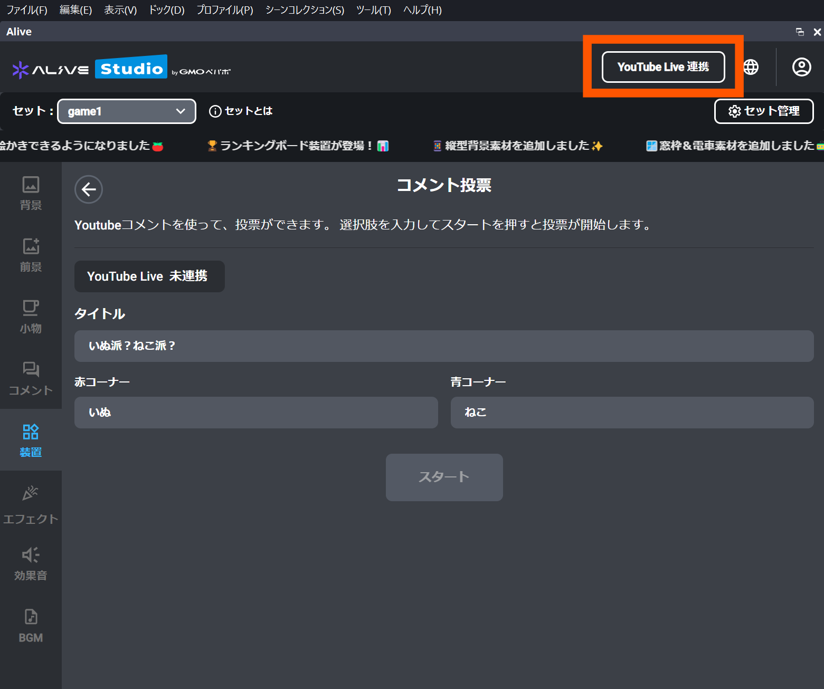Select the 装置 sidebar icon
This screenshot has width=824, height=689.
tap(31, 440)
